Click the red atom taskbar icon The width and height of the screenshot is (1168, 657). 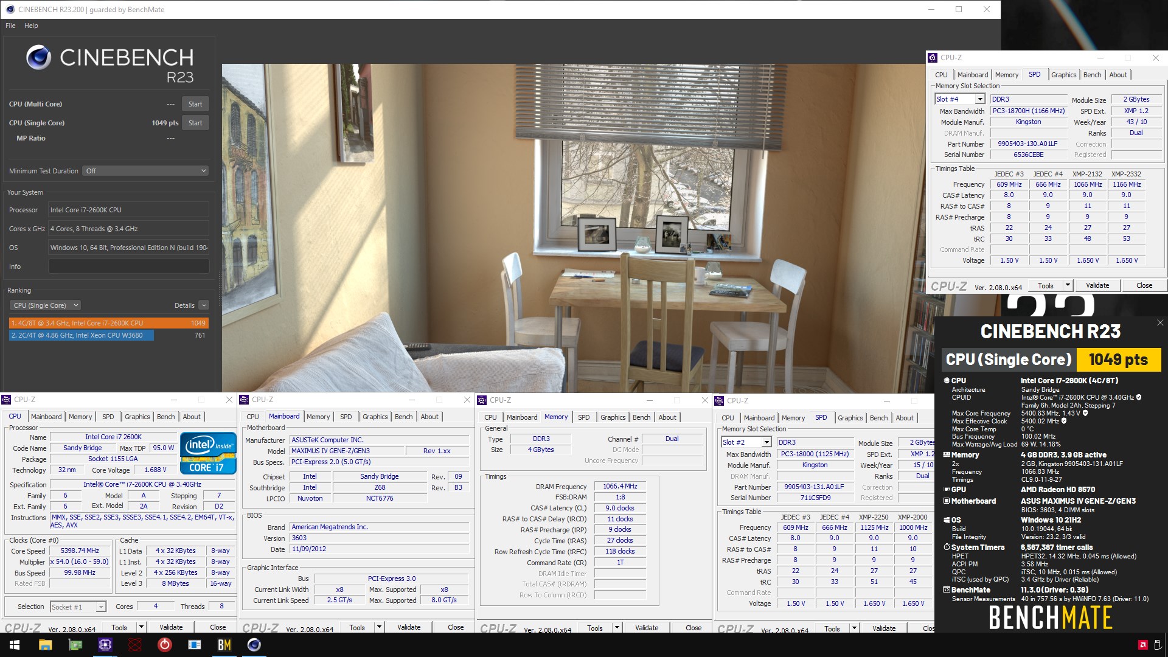tap(135, 645)
